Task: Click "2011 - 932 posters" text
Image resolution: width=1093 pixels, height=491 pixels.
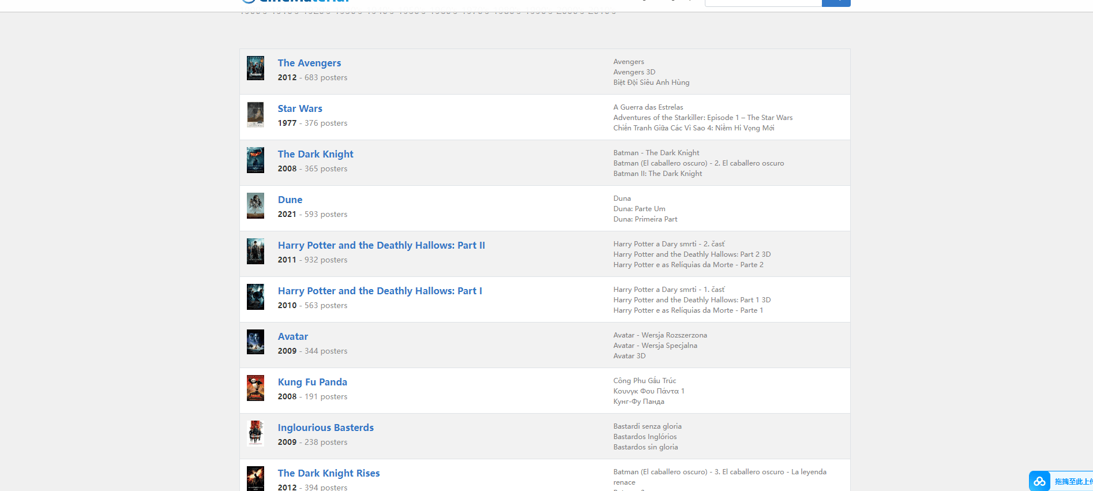Action: (x=313, y=260)
